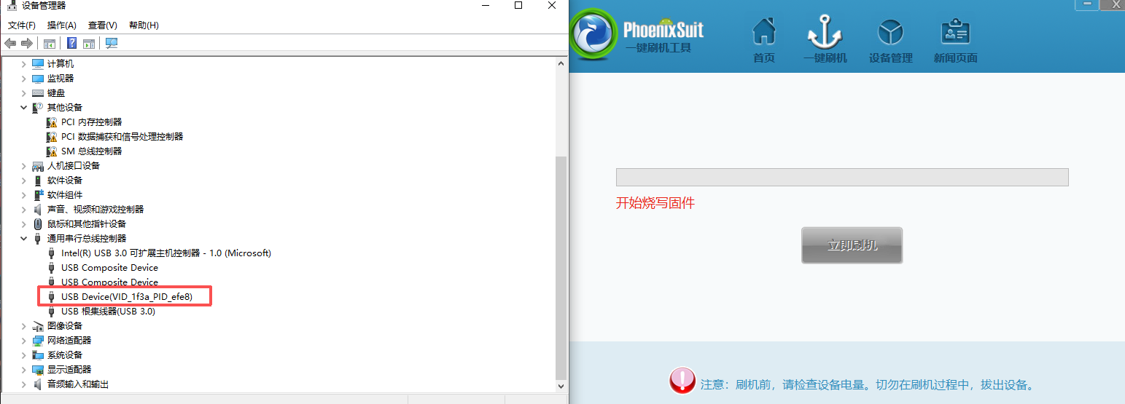
Task: Open the 查看(V) menu
Action: click(102, 25)
